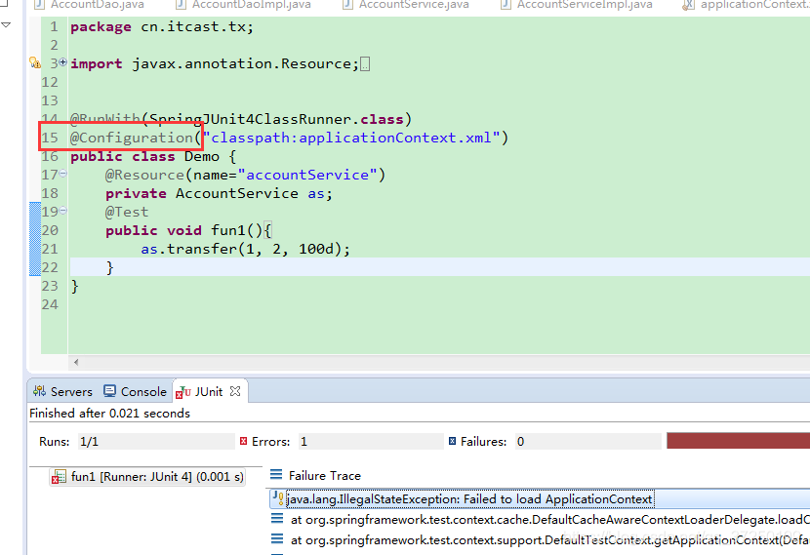
Task: Click the warning marker icon beside line 3
Action: tap(34, 63)
